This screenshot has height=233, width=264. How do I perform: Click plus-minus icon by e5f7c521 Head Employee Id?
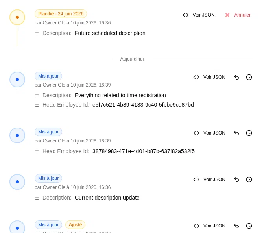[37, 105]
